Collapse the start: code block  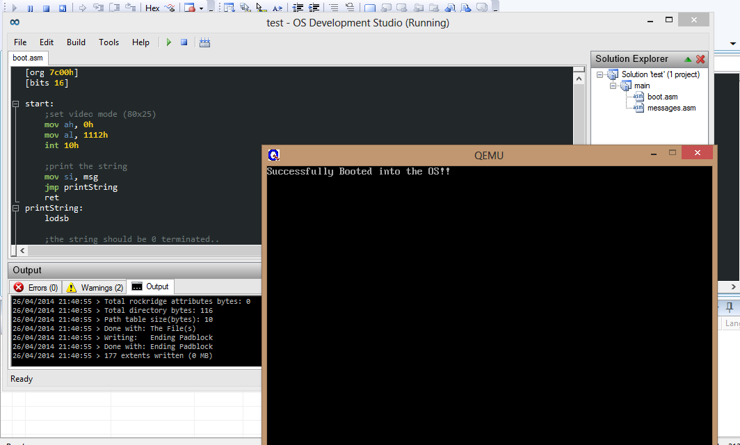pos(15,104)
